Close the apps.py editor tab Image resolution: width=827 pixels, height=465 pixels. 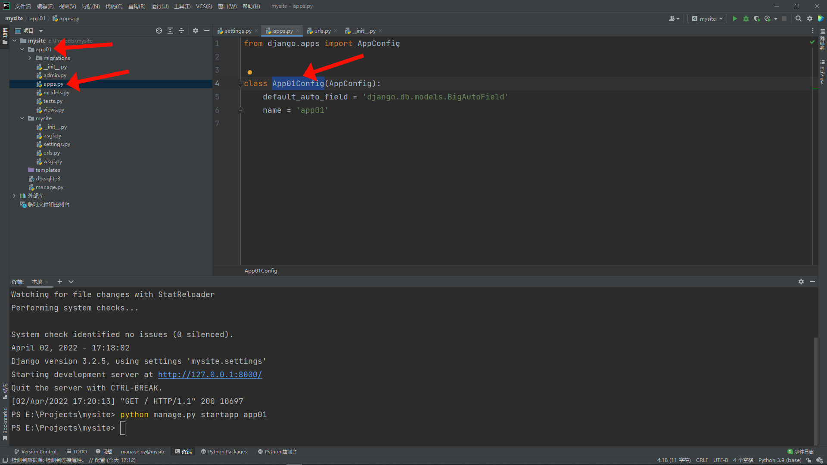[x=298, y=31]
